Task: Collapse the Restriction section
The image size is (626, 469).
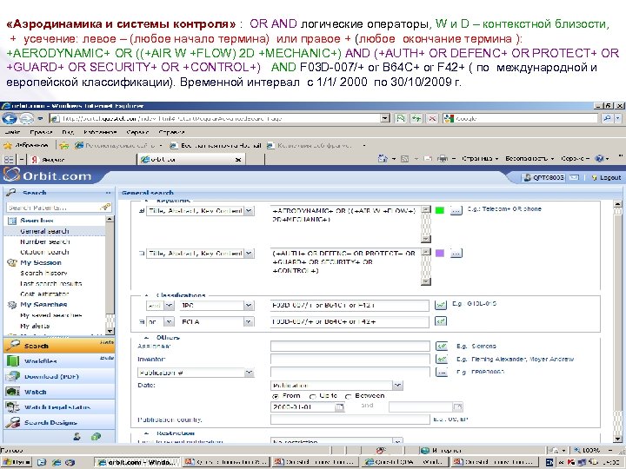Action: pyautogui.click(x=147, y=433)
